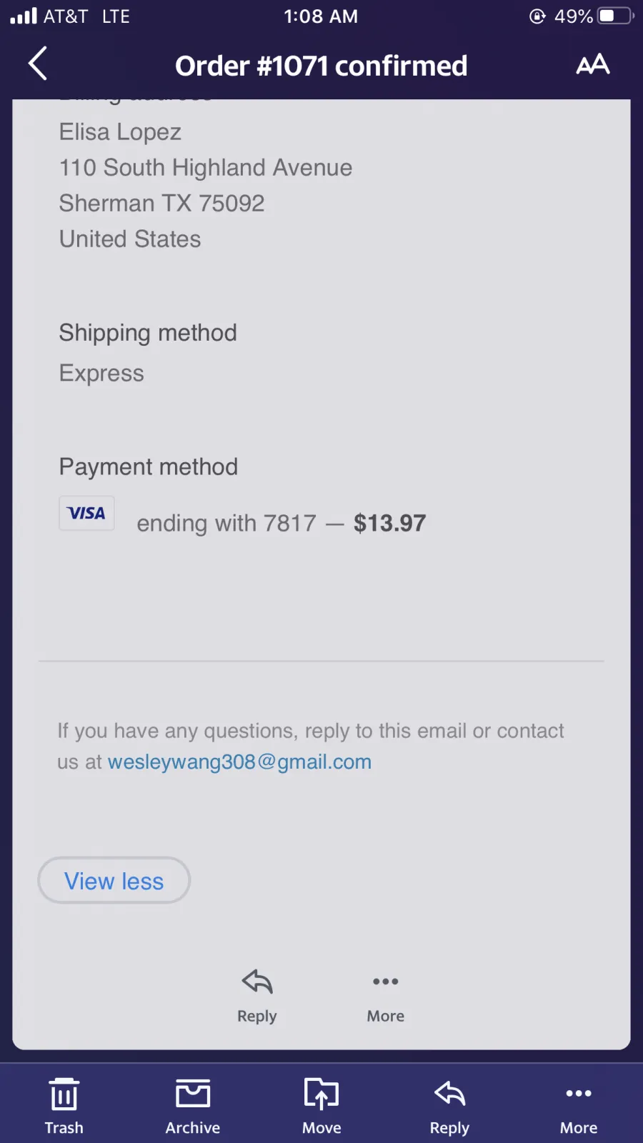
Task: Tap the Payment method heading
Action: pos(149,466)
